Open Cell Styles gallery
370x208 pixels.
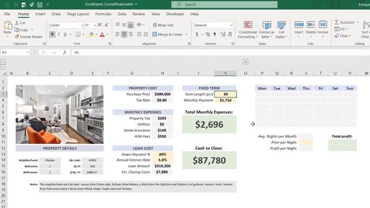281,29
